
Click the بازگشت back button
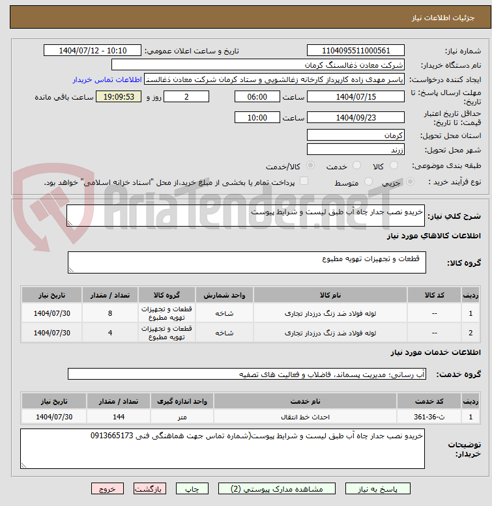tap(150, 488)
